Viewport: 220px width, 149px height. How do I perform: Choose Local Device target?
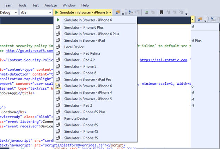tap(95, 47)
